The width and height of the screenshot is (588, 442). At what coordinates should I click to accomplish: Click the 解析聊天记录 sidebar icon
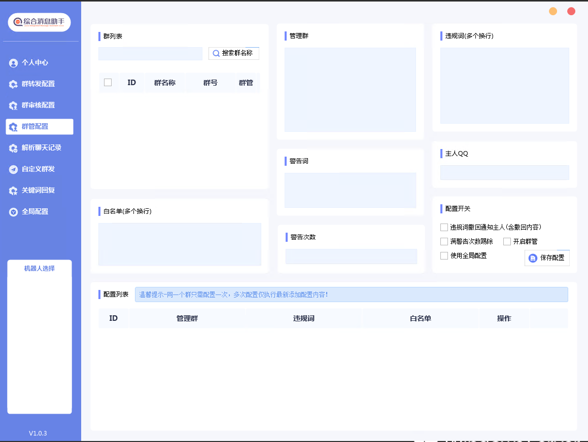coord(13,148)
